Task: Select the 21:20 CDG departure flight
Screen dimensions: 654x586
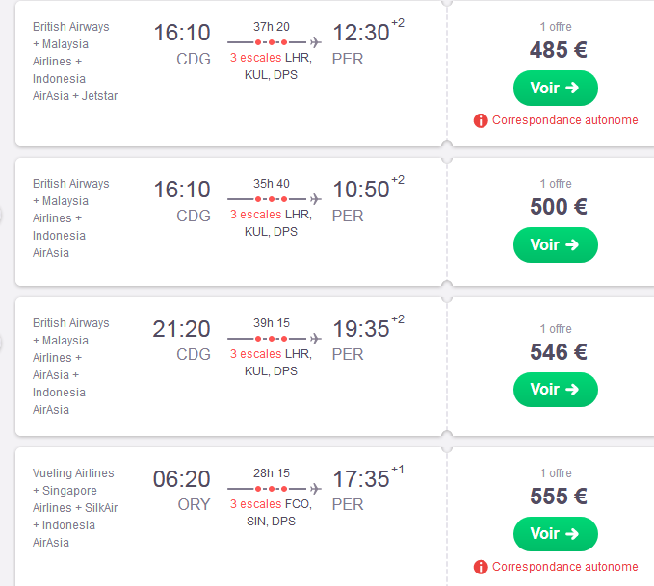Action: 182,330
